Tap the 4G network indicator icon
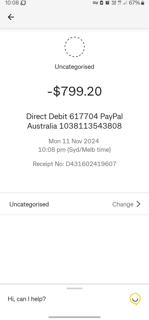The image size is (149, 320). 119,3
